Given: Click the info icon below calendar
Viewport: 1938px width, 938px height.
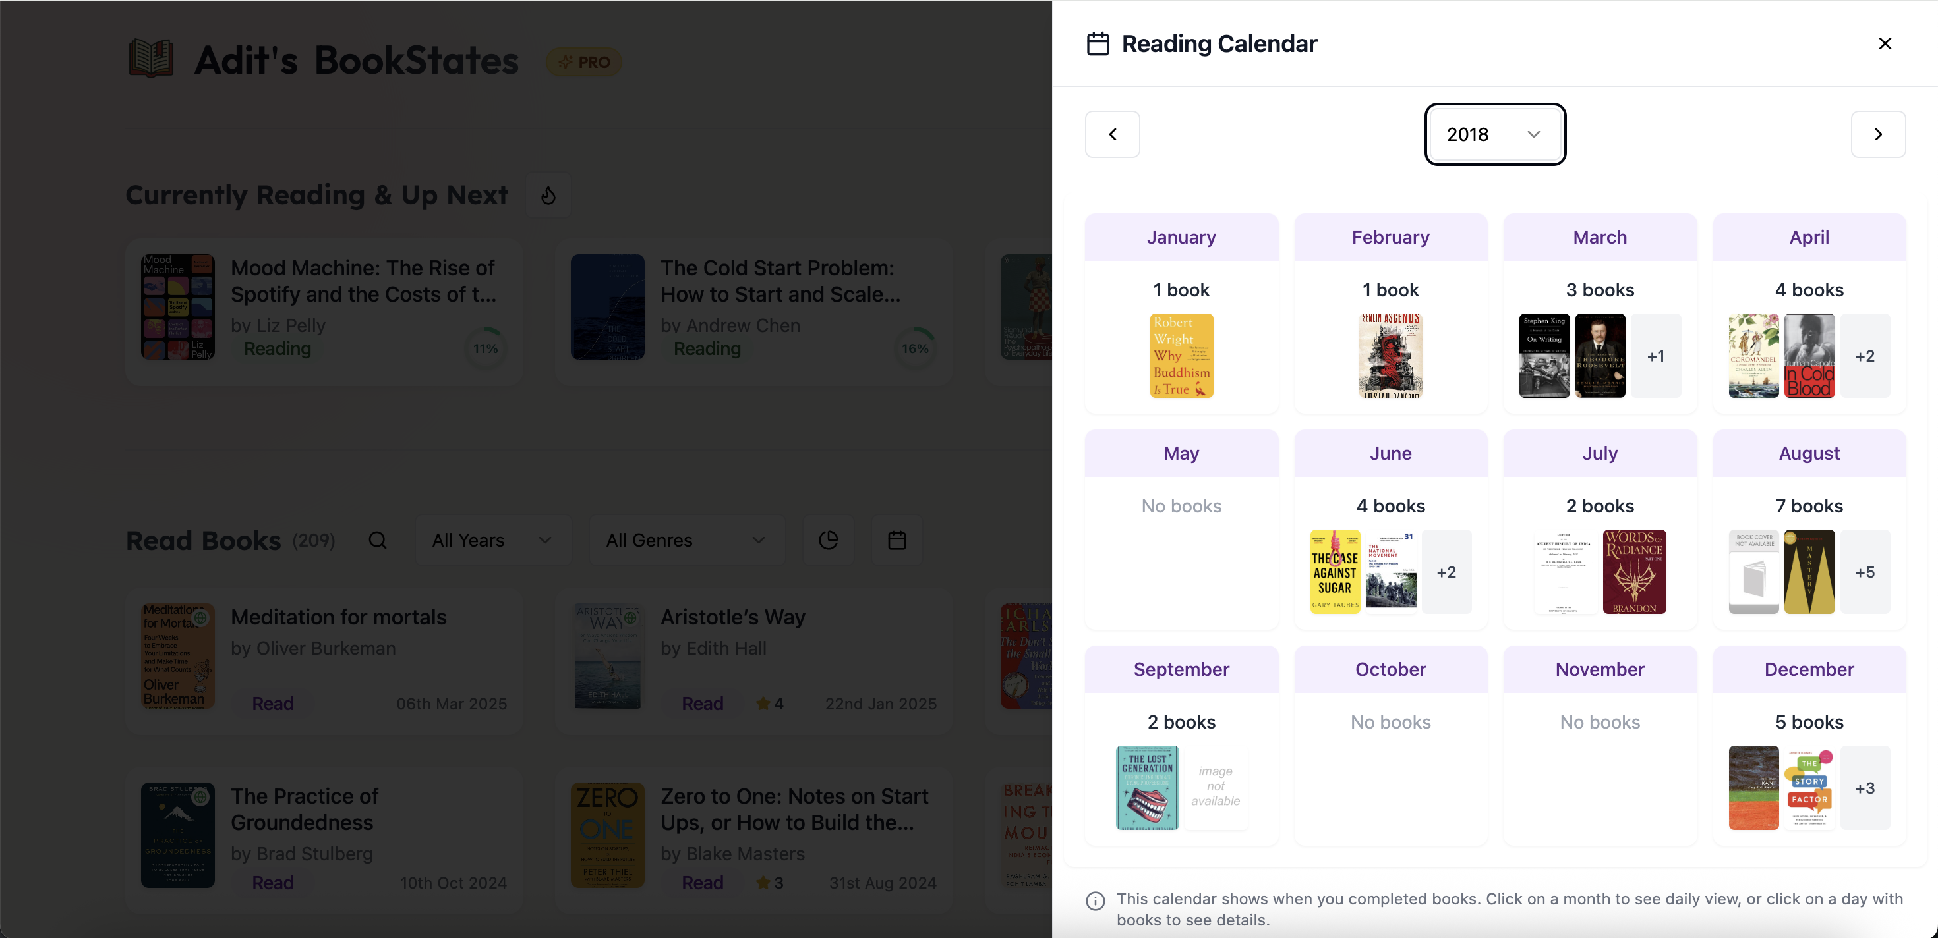Looking at the screenshot, I should [1096, 900].
